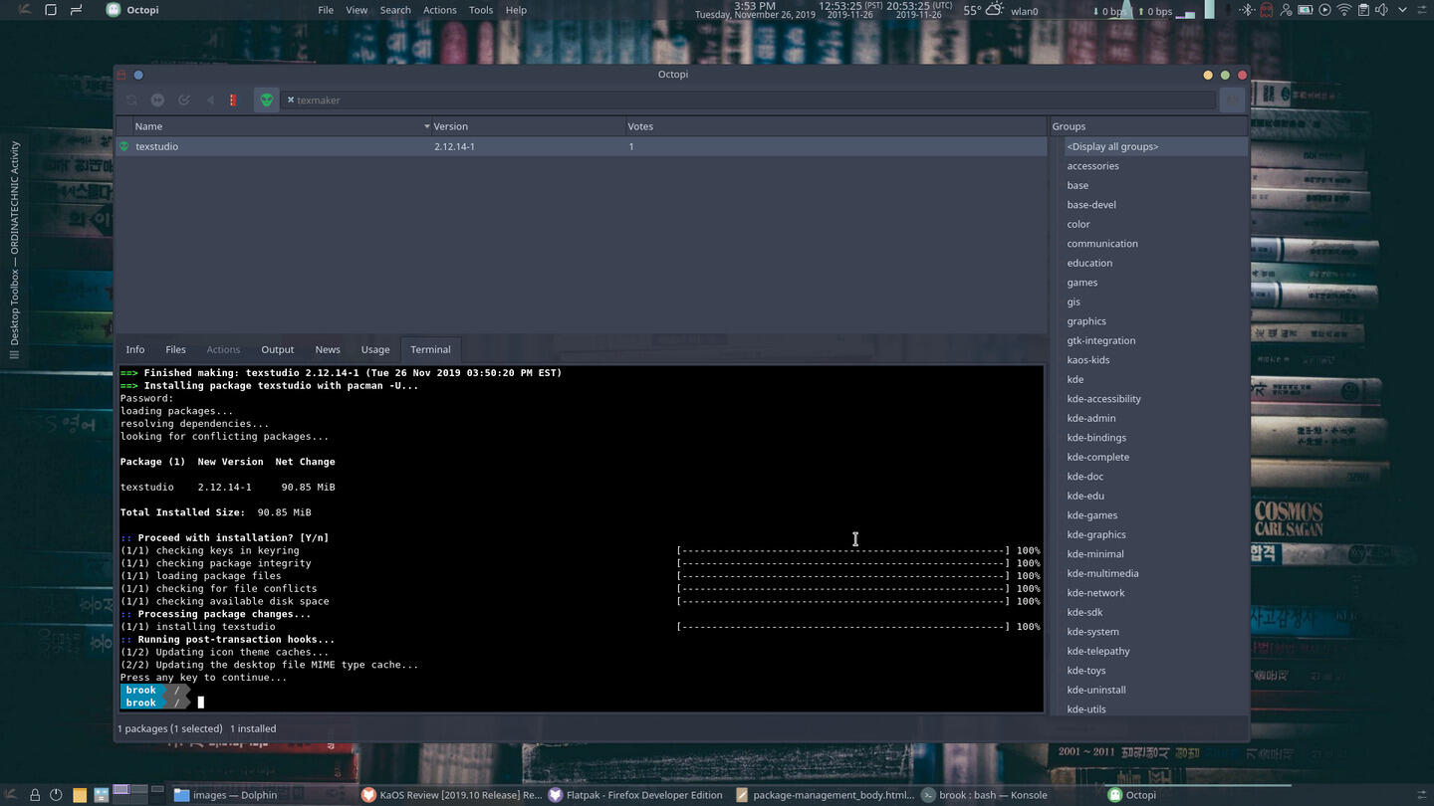
Task: Select the kde-multimedia group
Action: [x=1102, y=573]
